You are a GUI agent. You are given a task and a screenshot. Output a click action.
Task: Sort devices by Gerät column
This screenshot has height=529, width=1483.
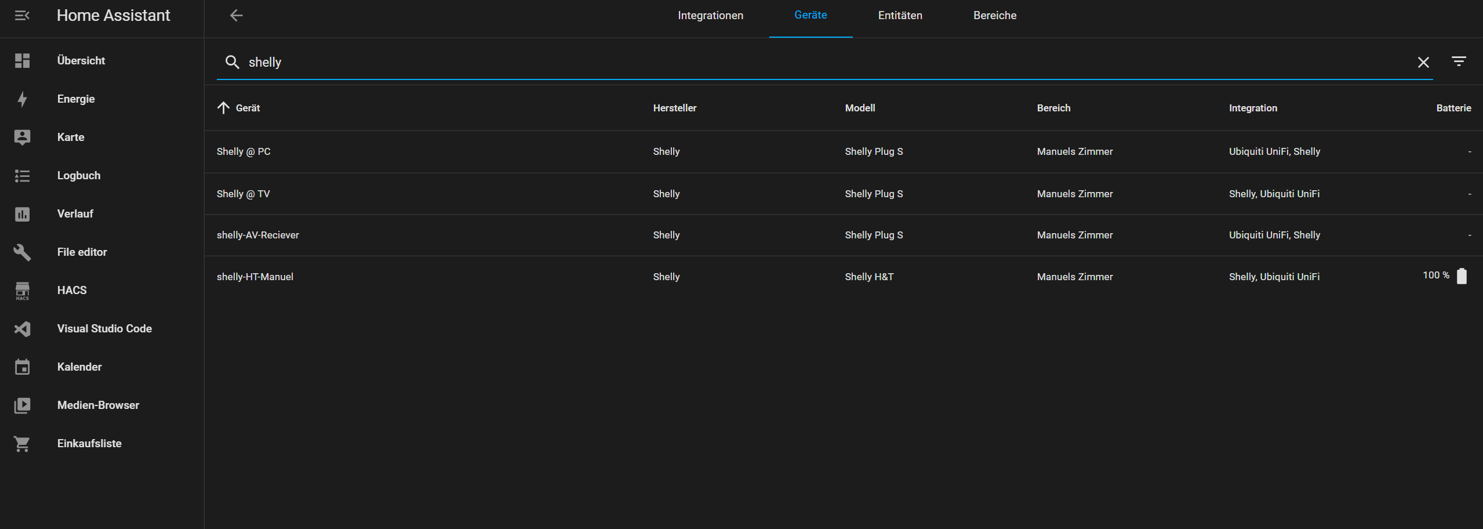[248, 108]
